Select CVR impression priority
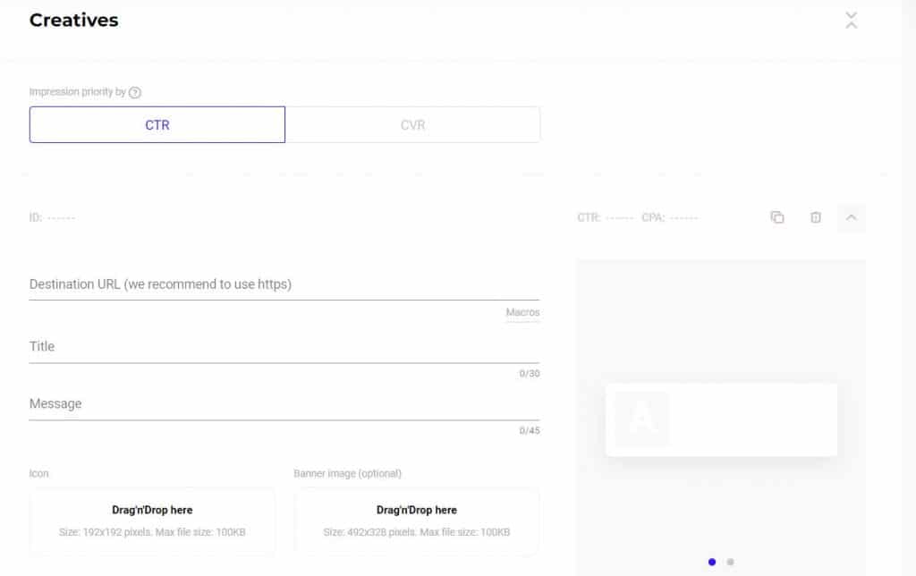The image size is (916, 576). tap(412, 124)
